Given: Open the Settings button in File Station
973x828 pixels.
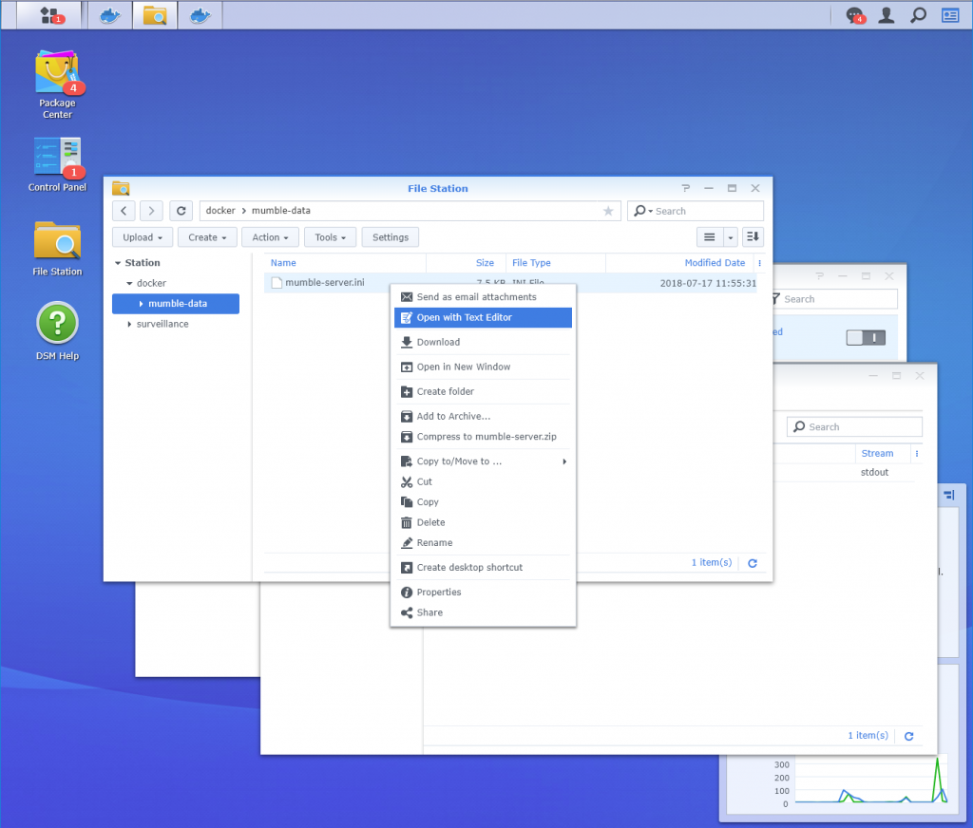Looking at the screenshot, I should coord(390,236).
